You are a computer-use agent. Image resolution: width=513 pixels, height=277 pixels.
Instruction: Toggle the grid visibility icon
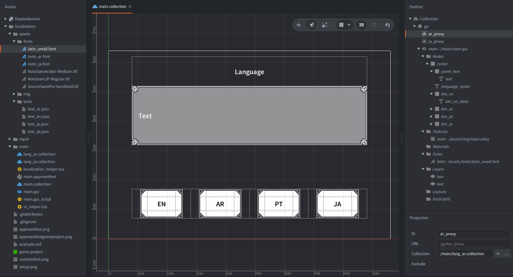pyautogui.click(x=341, y=25)
